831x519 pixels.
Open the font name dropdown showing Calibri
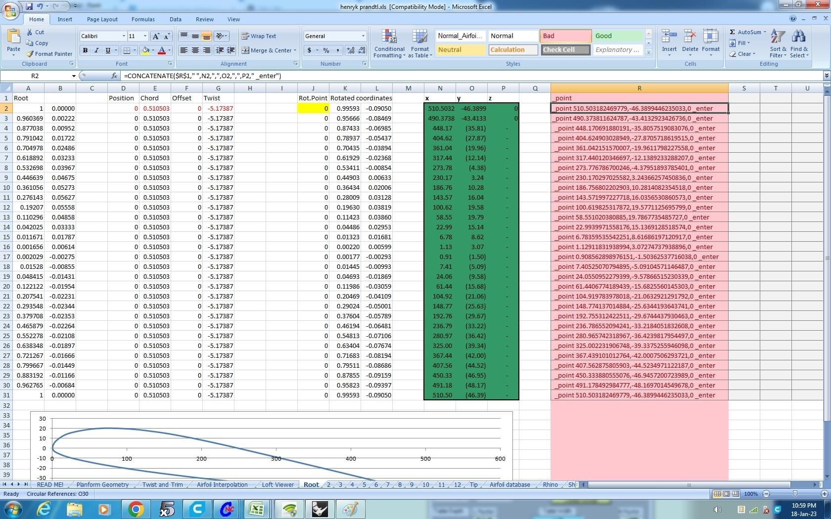click(123, 36)
